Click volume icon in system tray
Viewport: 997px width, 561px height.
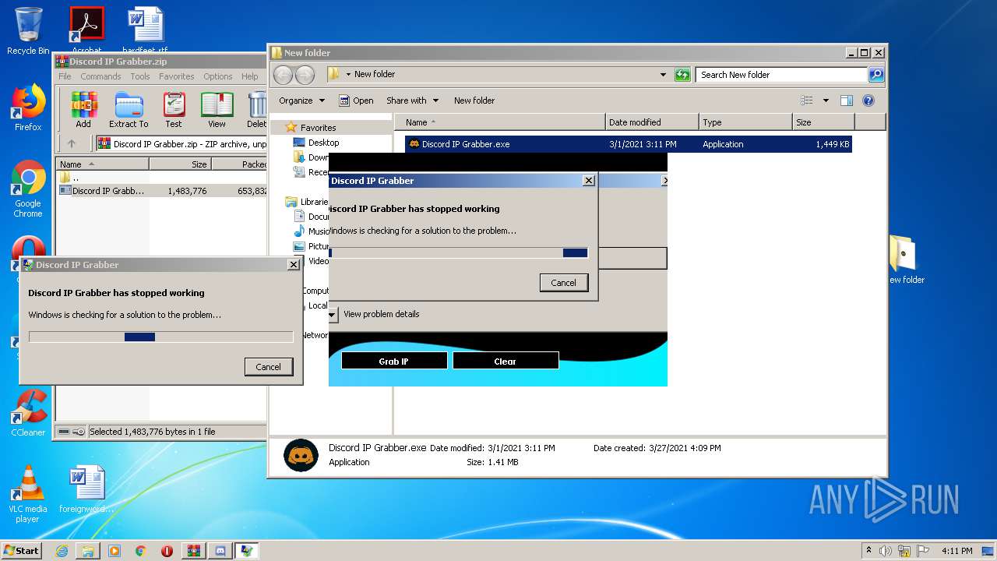coord(886,551)
